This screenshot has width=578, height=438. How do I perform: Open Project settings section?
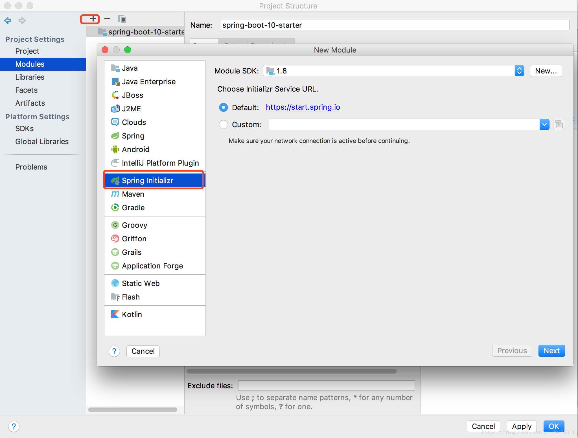(43, 51)
